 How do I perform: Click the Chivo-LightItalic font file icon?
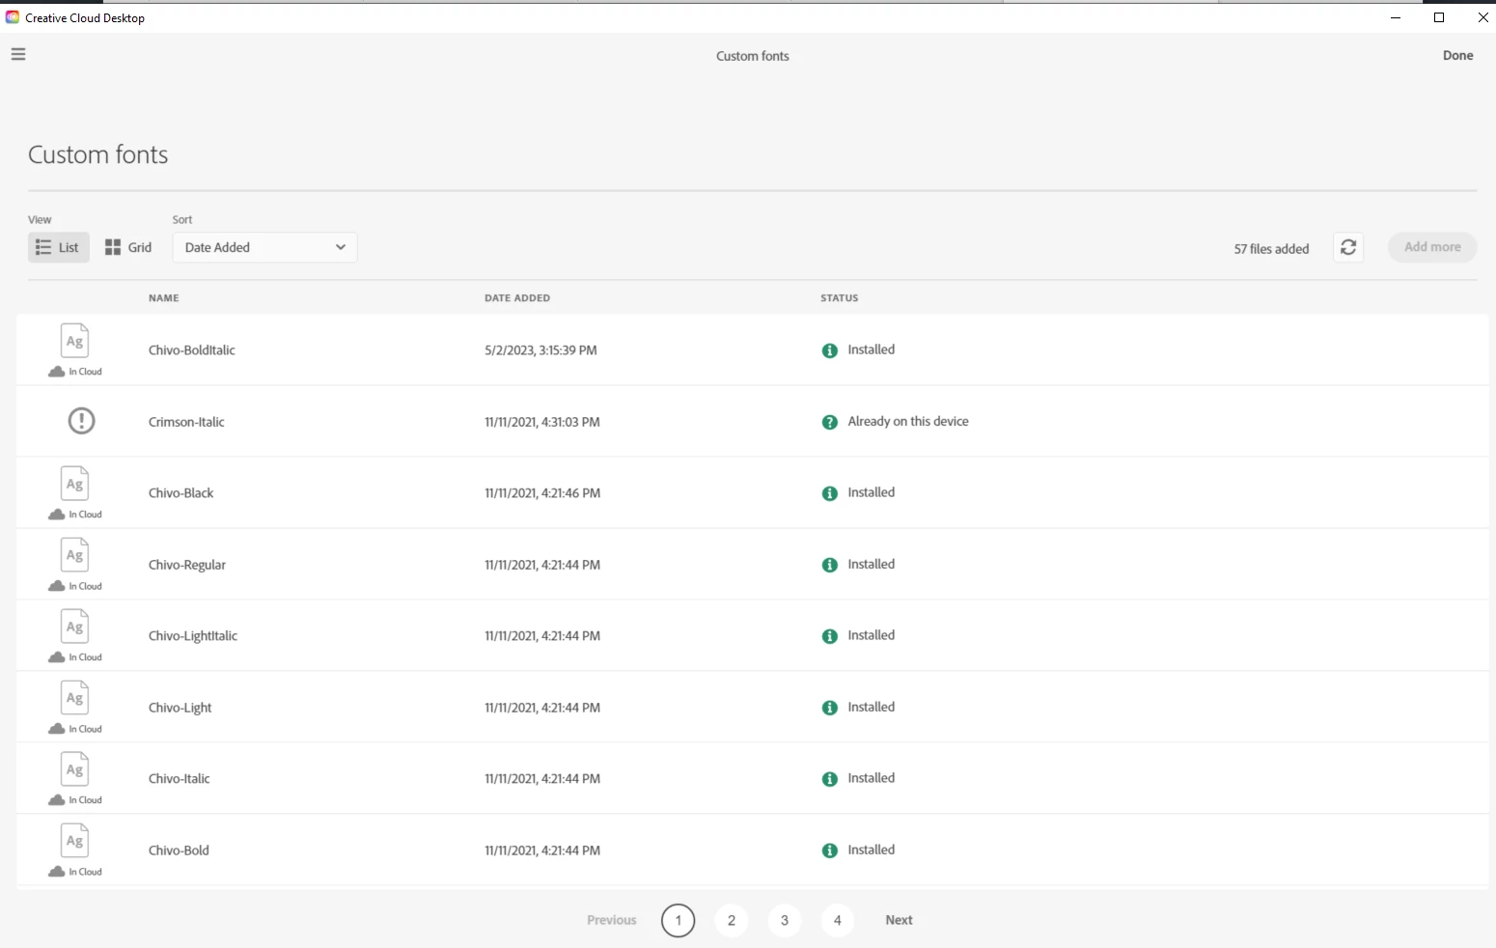pyautogui.click(x=74, y=627)
